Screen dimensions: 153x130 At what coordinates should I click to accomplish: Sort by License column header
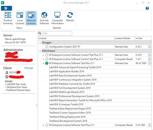pos(76,38)
